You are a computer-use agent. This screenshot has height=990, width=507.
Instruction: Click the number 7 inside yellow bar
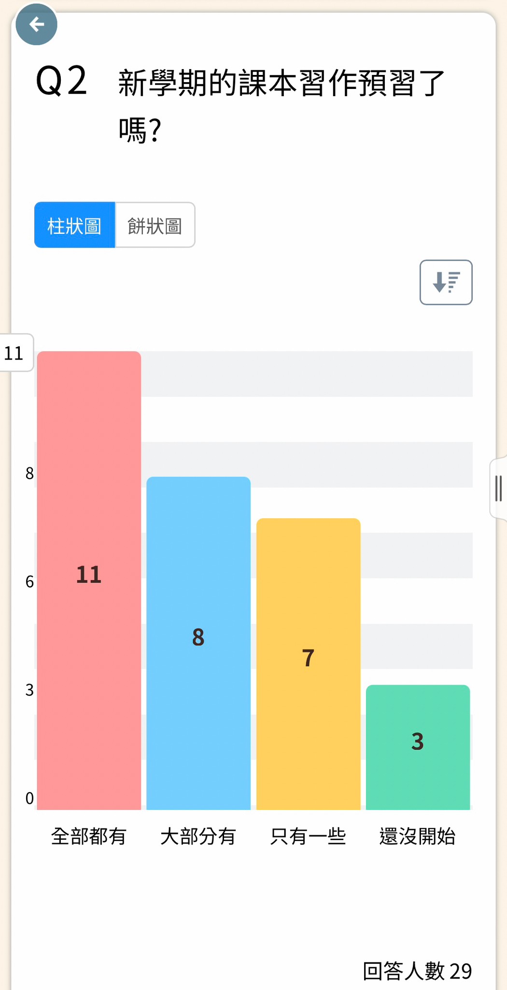coord(308,658)
